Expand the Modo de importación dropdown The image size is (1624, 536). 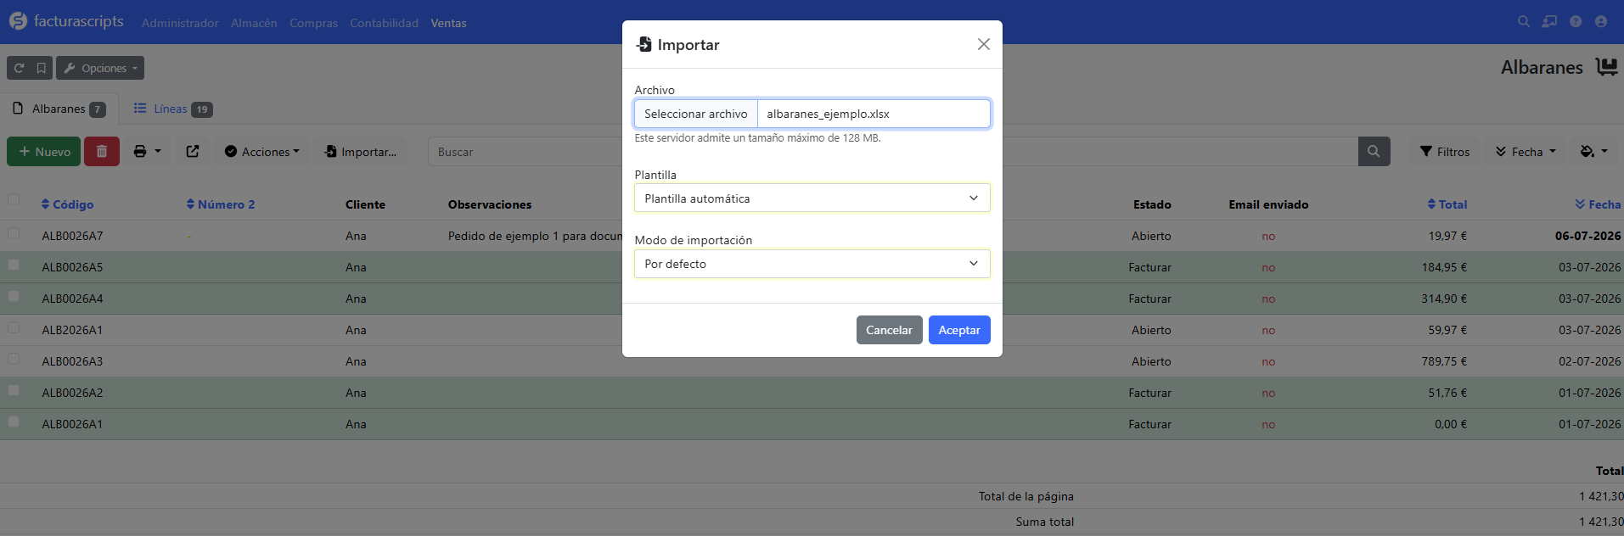click(x=812, y=264)
